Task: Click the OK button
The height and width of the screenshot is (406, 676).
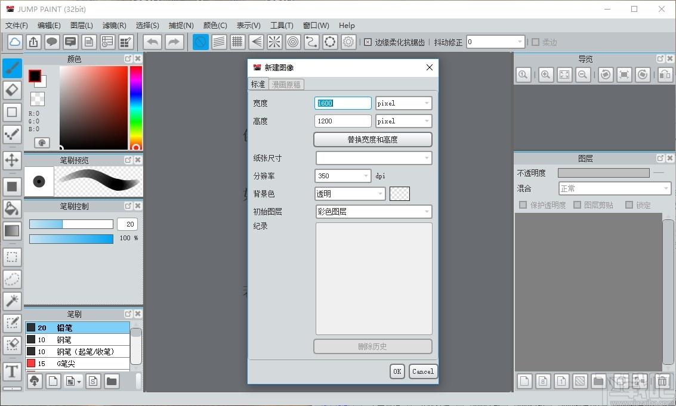Action: click(x=397, y=371)
